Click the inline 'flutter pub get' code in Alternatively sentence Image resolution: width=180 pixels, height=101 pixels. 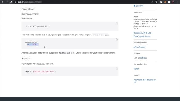click(67, 53)
